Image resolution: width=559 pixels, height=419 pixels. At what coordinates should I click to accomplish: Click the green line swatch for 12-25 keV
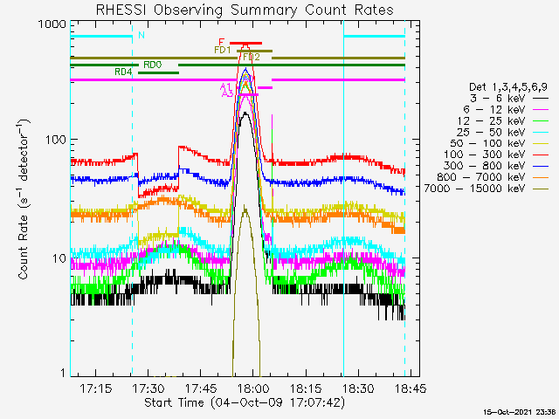pyautogui.click(x=541, y=121)
